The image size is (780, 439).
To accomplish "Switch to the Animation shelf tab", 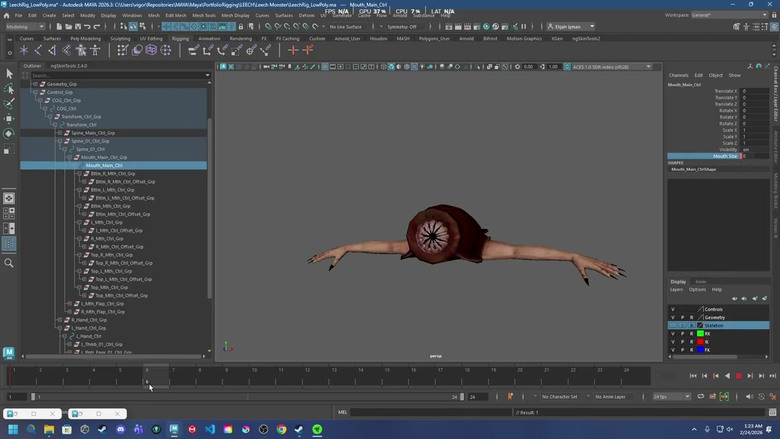I will (209, 38).
